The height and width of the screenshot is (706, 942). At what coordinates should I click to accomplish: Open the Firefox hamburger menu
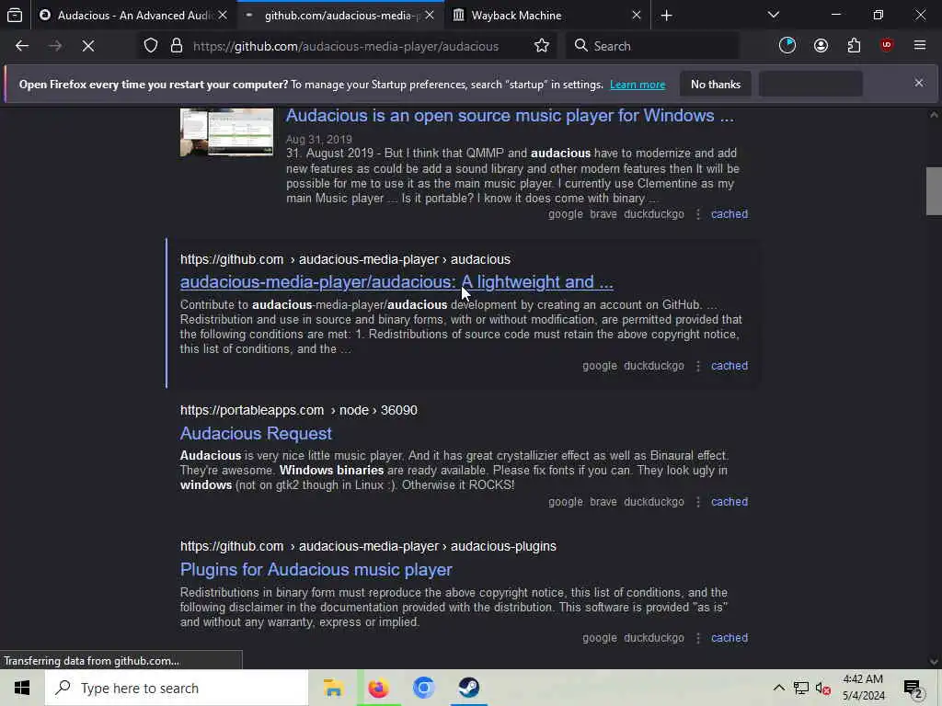pos(920,45)
